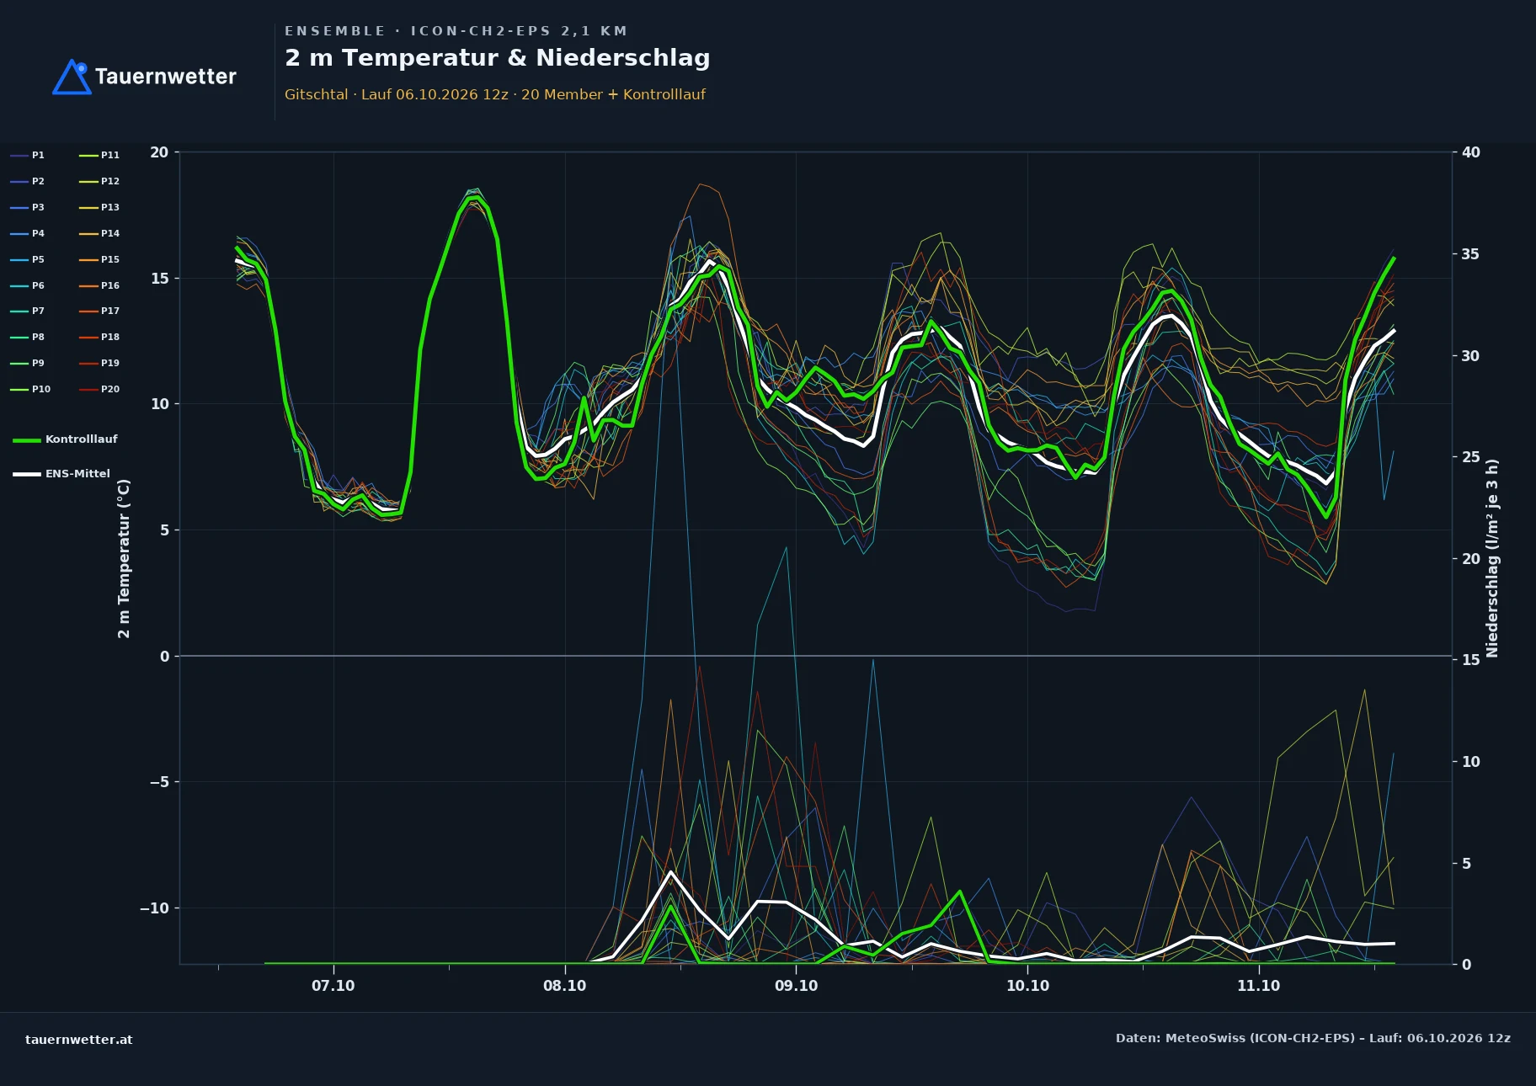Click the 40 tick on precipitation axis
This screenshot has height=1086, width=1536.
click(1470, 152)
